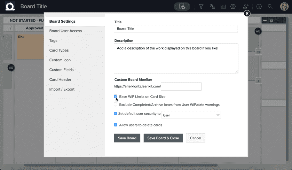Open the activity stream clock icon
Screen dimensions: 292x170
(x=212, y=6)
